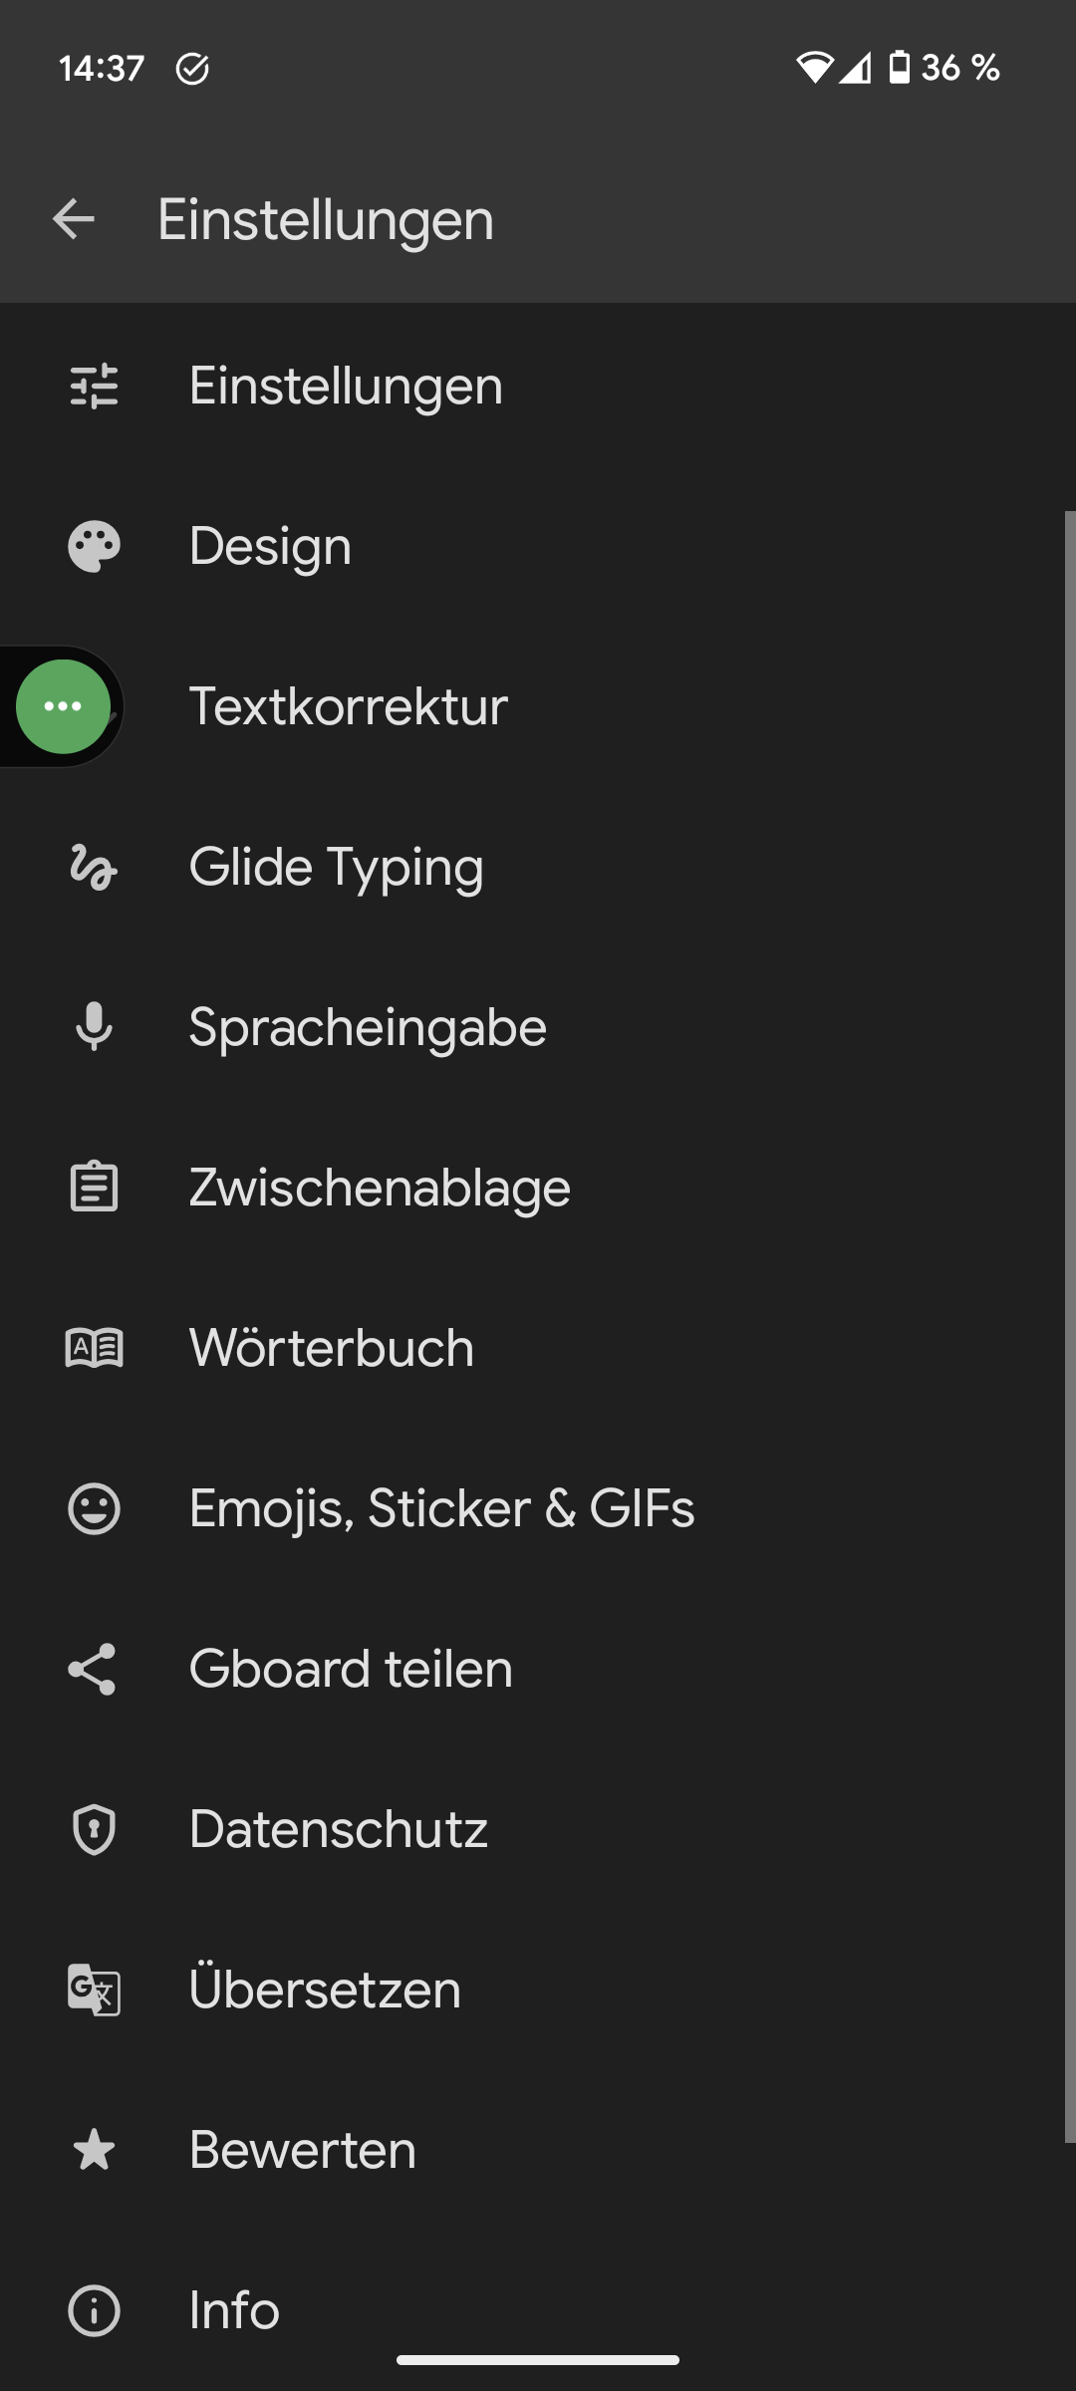Image resolution: width=1076 pixels, height=2391 pixels.
Task: Open Glide Typing settings
Action: tap(337, 867)
